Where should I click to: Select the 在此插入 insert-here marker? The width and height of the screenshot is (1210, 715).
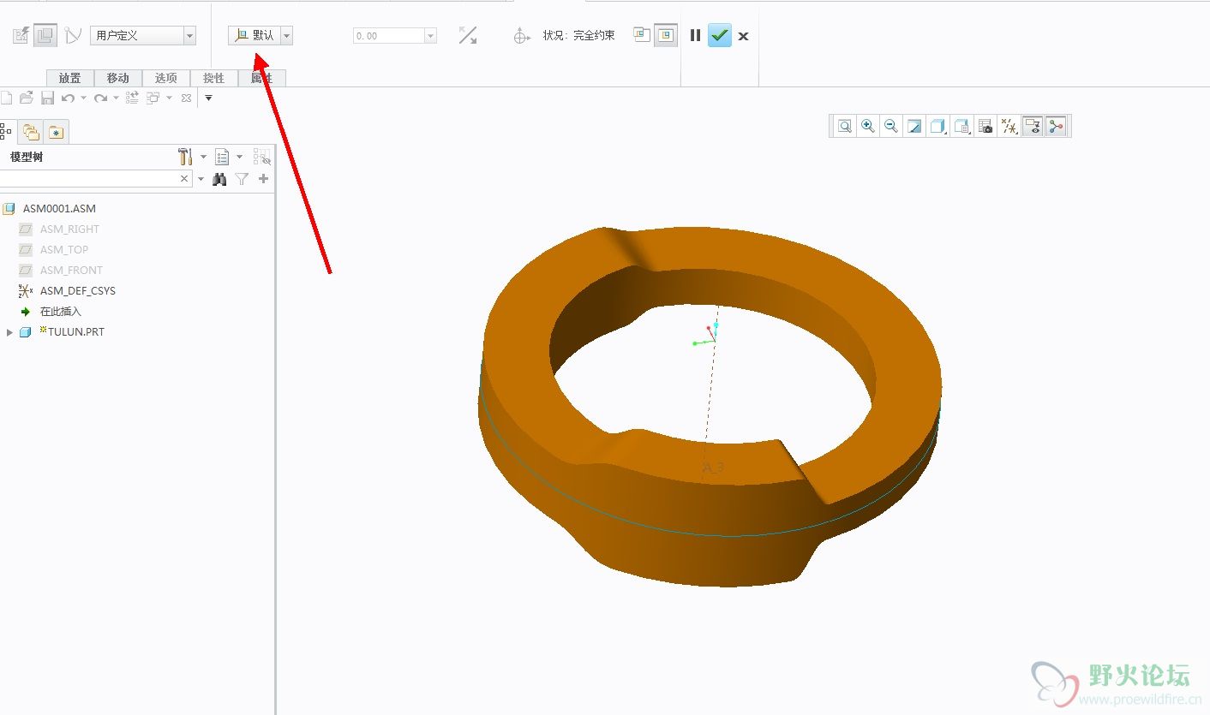[60, 312]
